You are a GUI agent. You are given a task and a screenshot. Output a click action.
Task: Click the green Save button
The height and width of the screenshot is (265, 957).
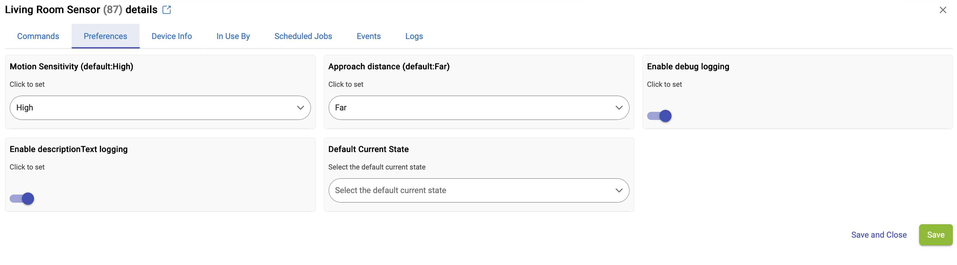[x=935, y=234]
